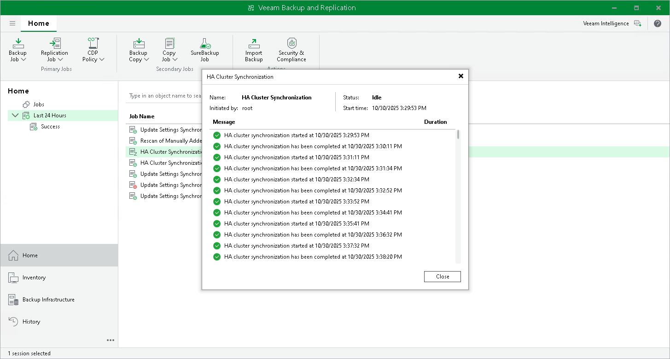This screenshot has width=670, height=359.
Task: Select the Last 24 Hours tree label
Action: (x=50, y=116)
